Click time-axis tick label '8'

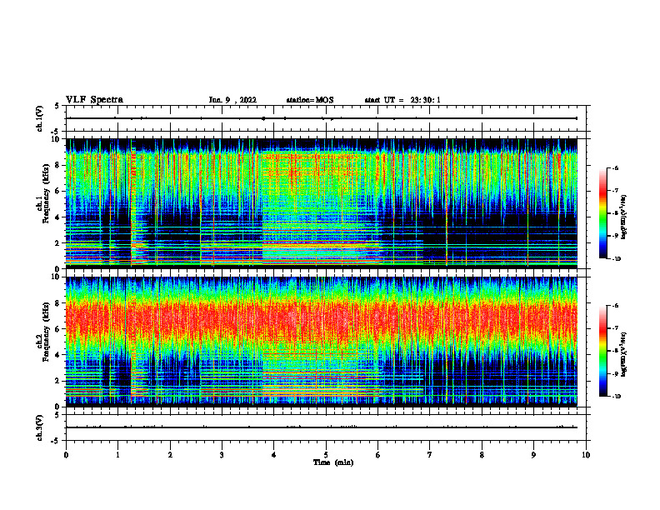[x=482, y=455]
